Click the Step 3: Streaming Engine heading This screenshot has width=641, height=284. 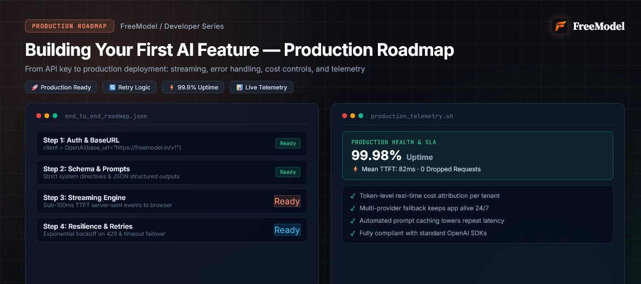point(84,198)
